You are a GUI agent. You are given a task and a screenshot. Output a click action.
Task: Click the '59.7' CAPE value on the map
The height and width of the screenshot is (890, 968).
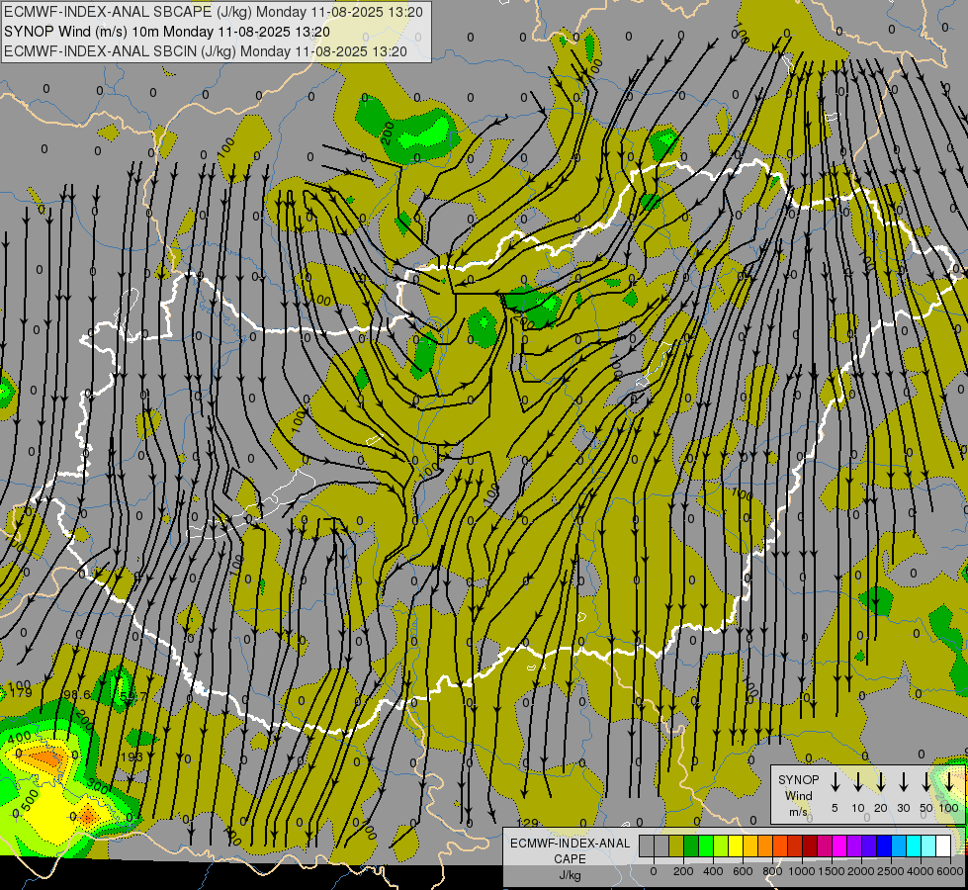(133, 697)
